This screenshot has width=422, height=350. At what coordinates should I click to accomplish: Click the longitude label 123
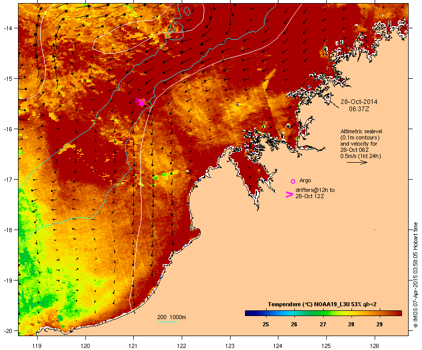[230, 346]
